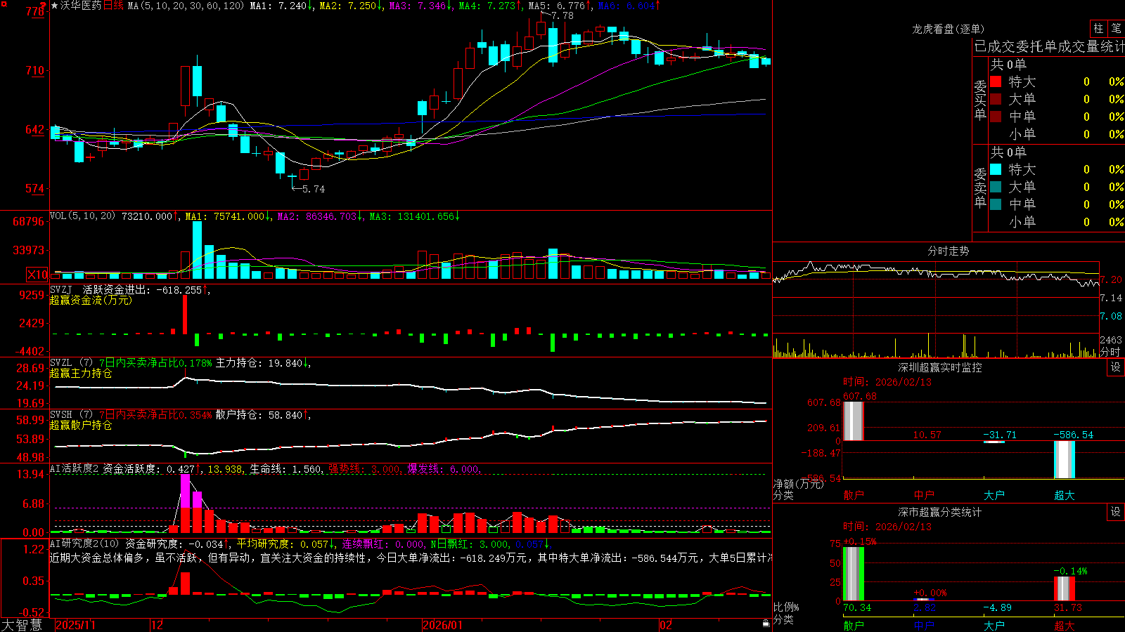This screenshot has height=632, width=1125.
Task: Click the 日线 period label
Action: coord(113,6)
